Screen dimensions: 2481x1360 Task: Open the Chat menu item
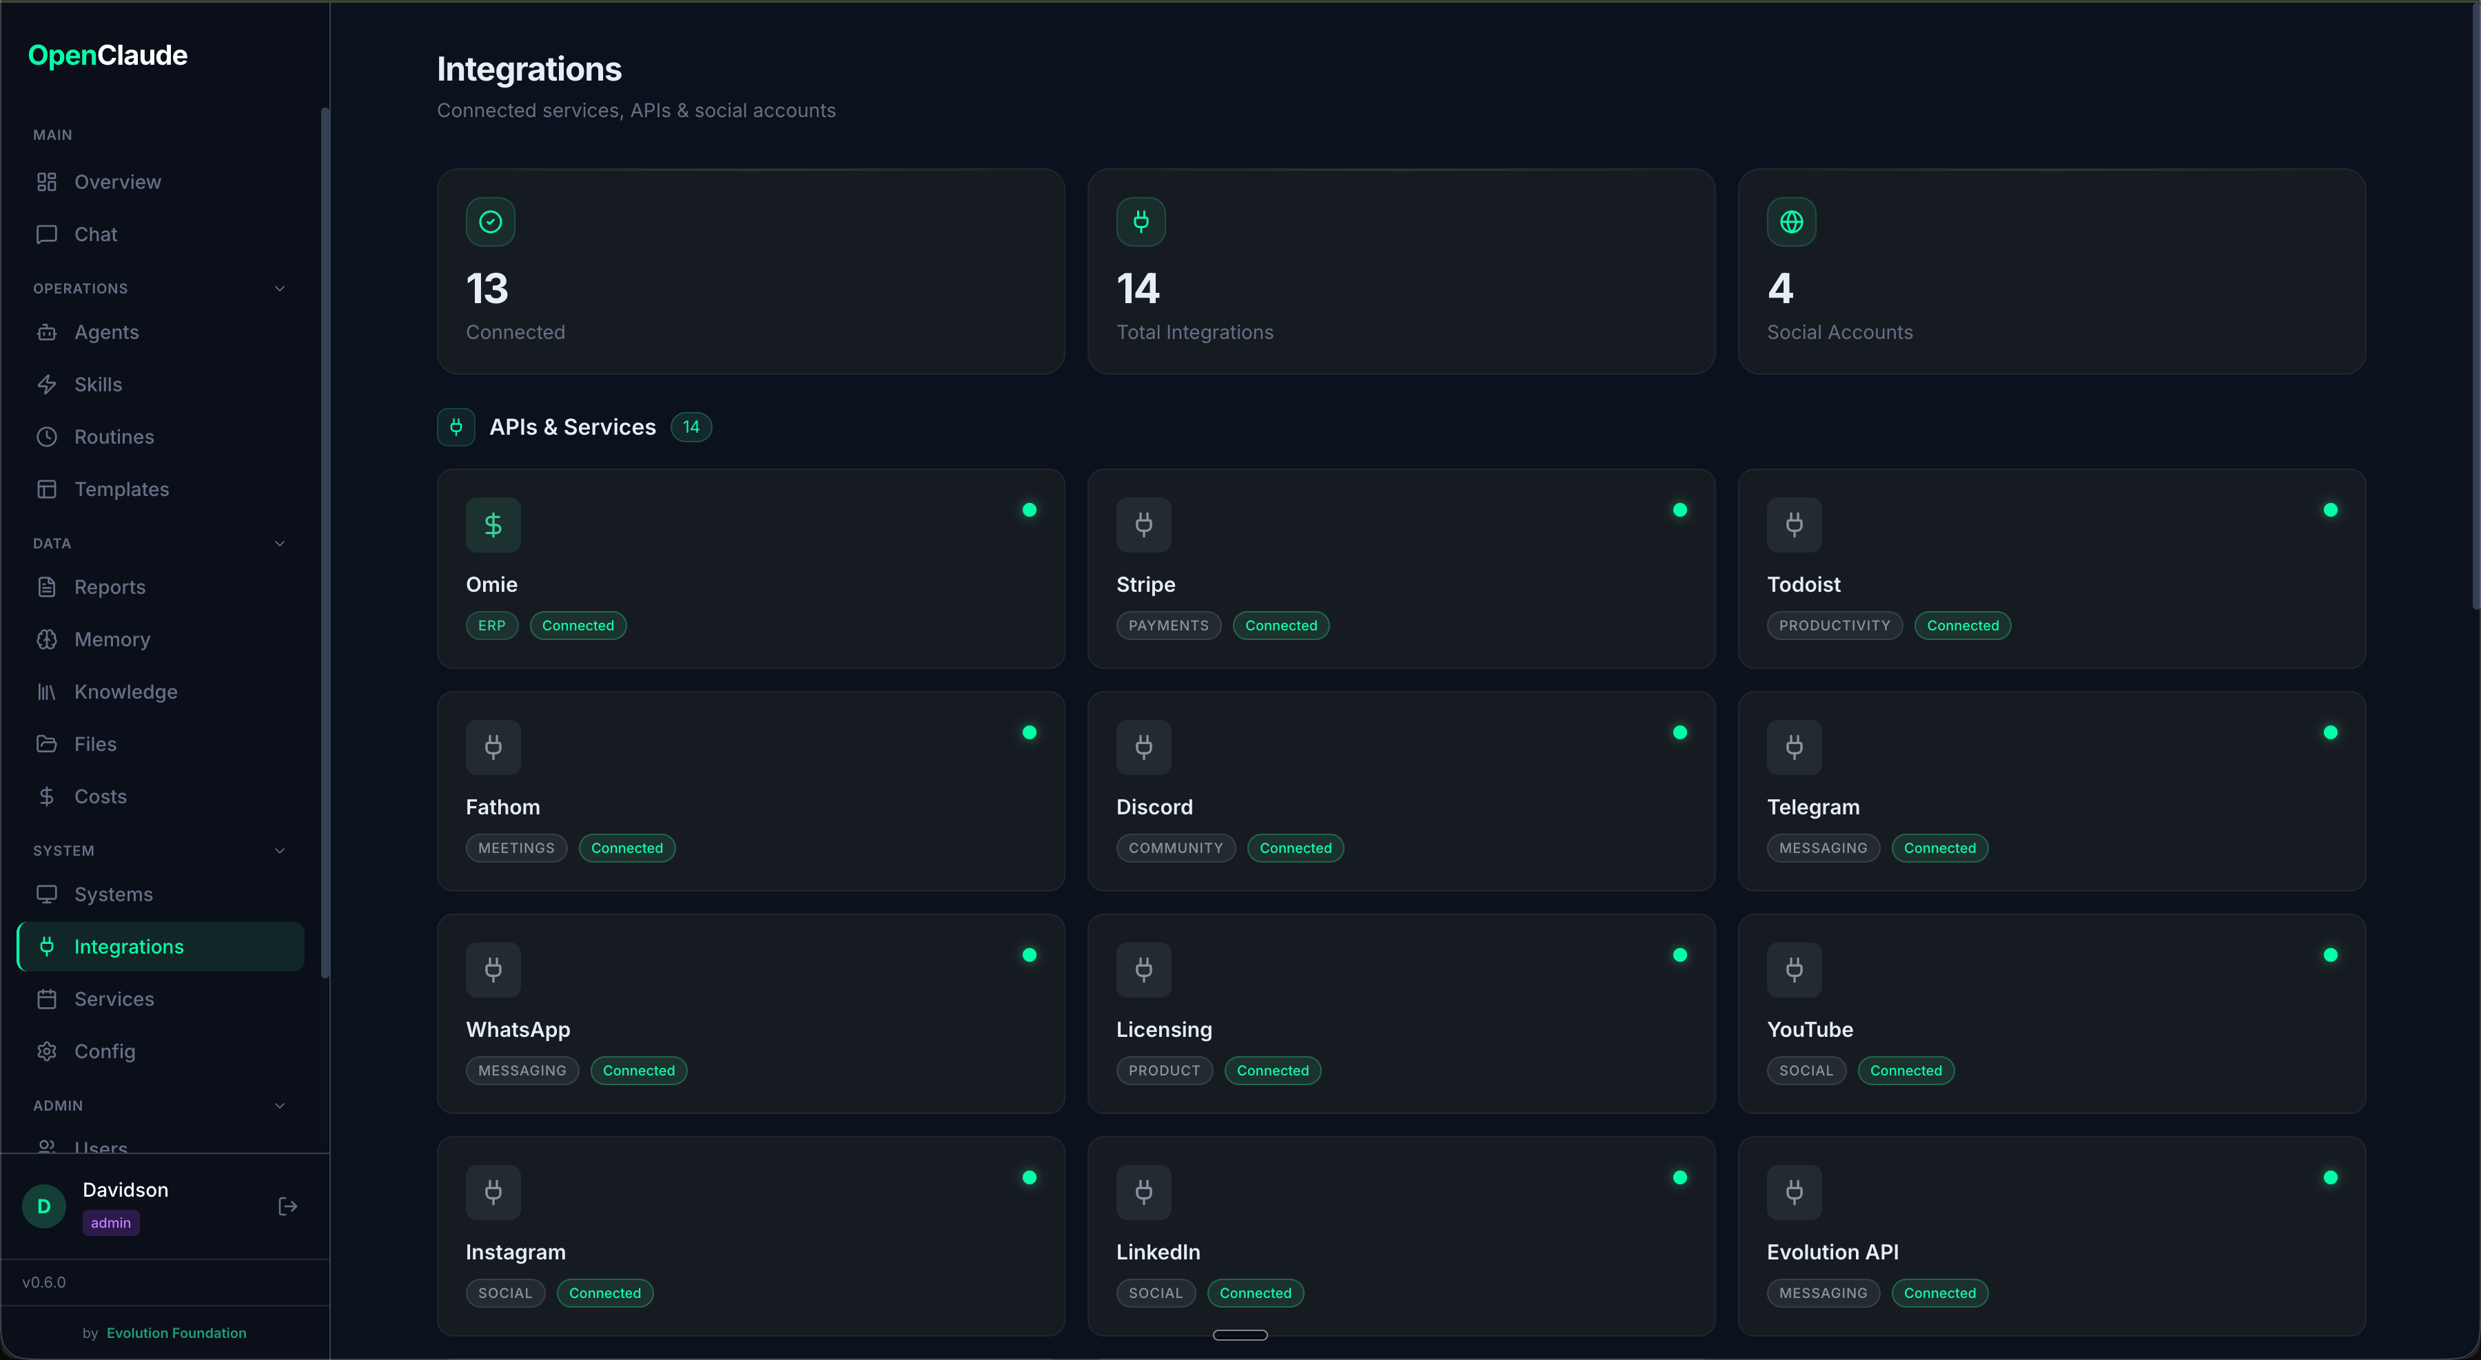click(x=94, y=234)
